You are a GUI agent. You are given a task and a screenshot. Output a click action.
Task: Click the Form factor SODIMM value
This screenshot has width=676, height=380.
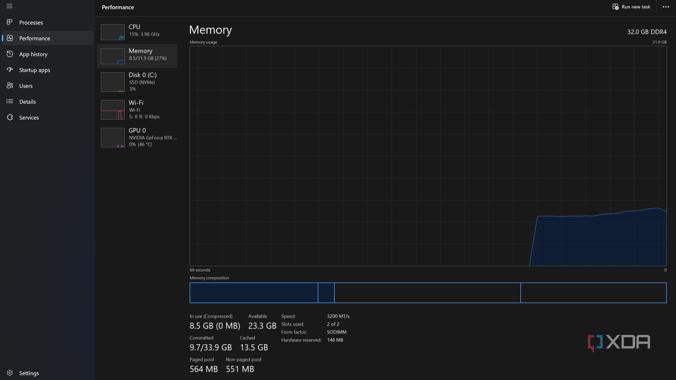(337, 332)
